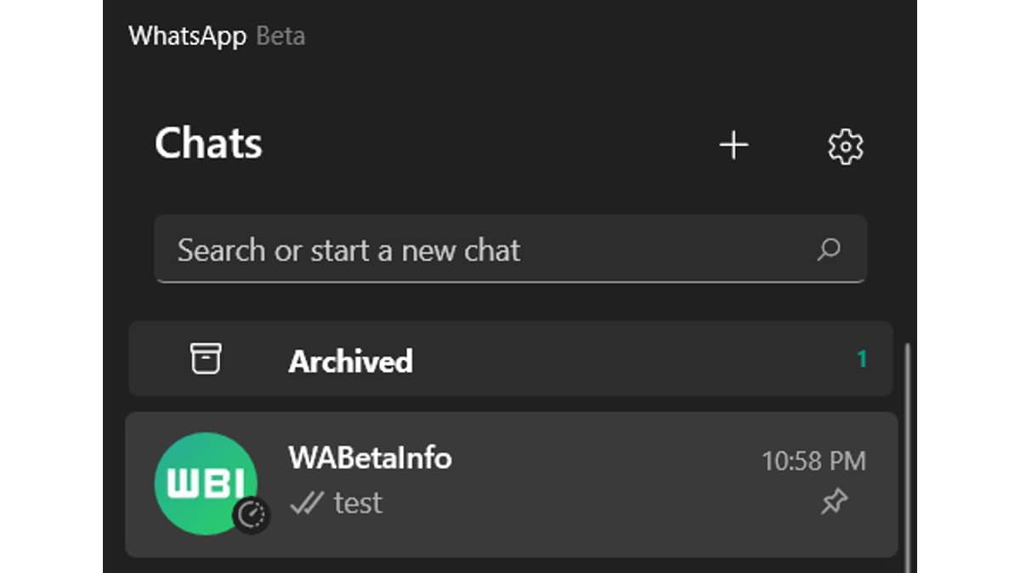Image resolution: width=1020 pixels, height=573 pixels.
Task: Click disappearing messages timer badge on avatar
Action: click(252, 514)
